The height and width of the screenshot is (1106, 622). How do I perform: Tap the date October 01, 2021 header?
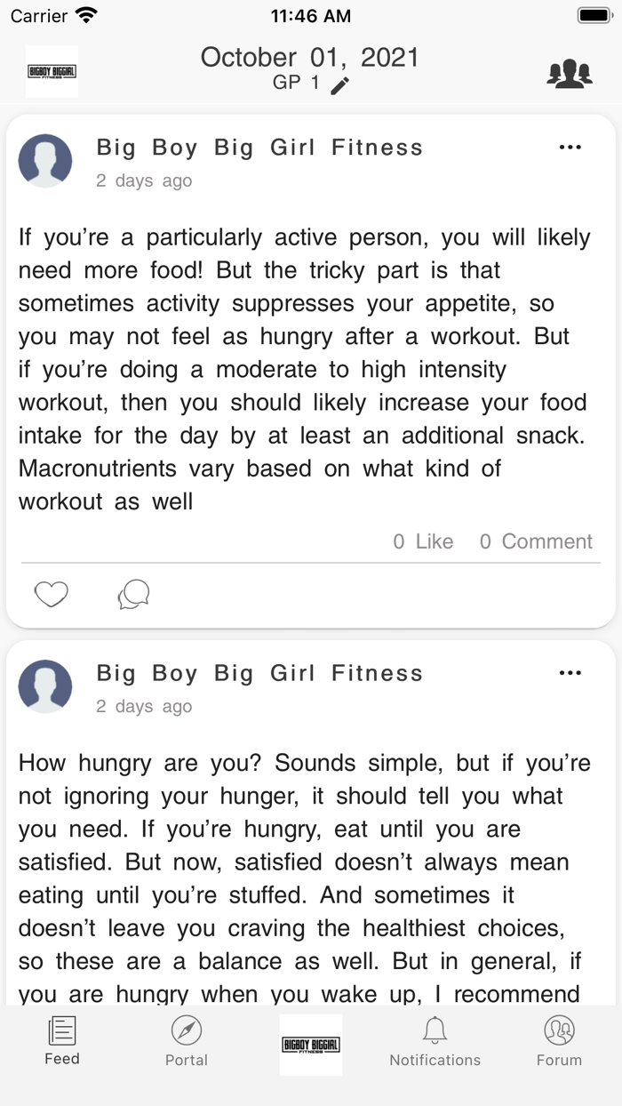[x=311, y=57]
